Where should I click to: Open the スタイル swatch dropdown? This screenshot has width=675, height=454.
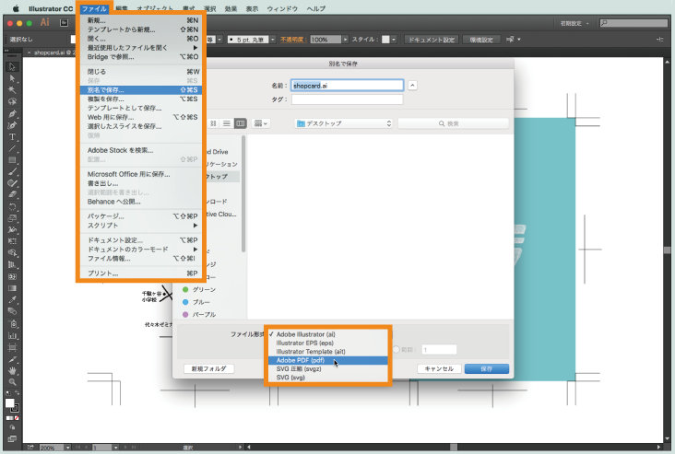(x=394, y=40)
